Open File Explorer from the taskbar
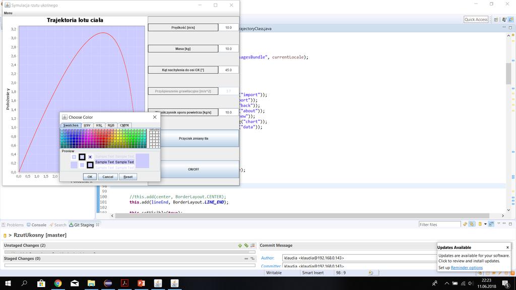 (91, 283)
